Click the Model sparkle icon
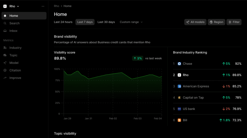The image size is (247, 138). point(5,63)
